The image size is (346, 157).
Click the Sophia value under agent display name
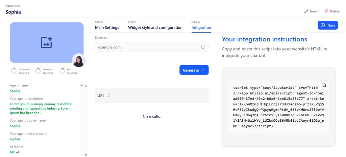(15, 126)
